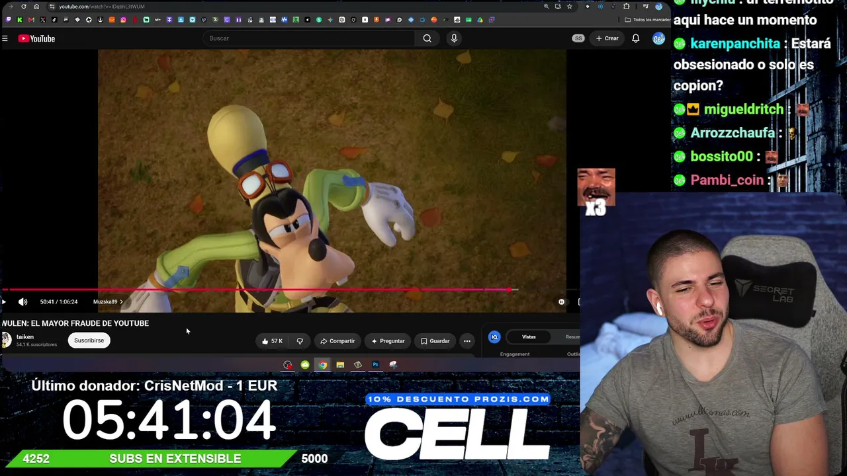Open the green round app in taskbar
This screenshot has height=476, width=847.
(x=305, y=365)
